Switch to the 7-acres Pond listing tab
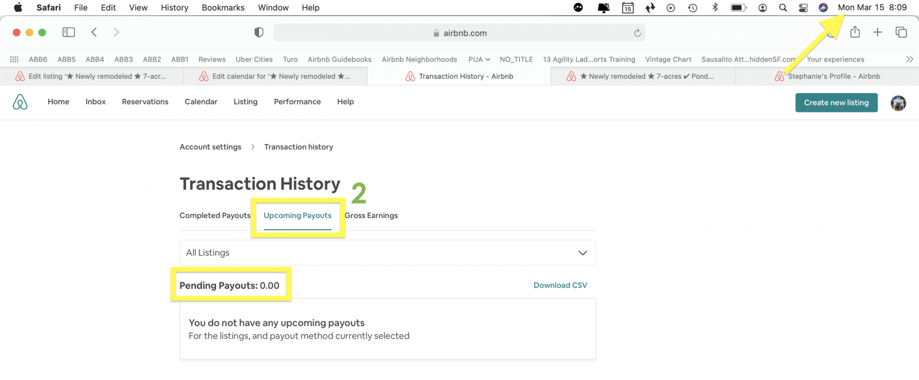919x380 pixels. click(x=643, y=76)
